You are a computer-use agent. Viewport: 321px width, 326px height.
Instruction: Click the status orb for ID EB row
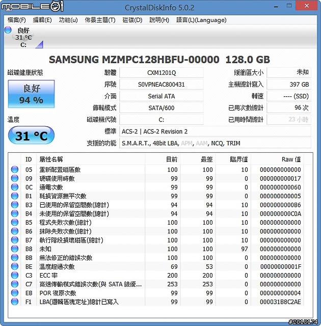(15, 293)
